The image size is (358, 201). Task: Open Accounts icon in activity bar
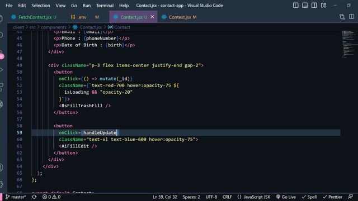[x=1, y=167]
